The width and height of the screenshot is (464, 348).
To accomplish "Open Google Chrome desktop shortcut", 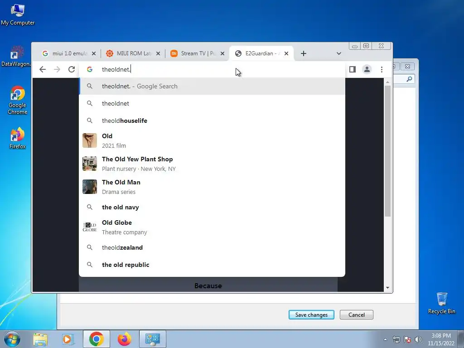I will tap(18, 100).
